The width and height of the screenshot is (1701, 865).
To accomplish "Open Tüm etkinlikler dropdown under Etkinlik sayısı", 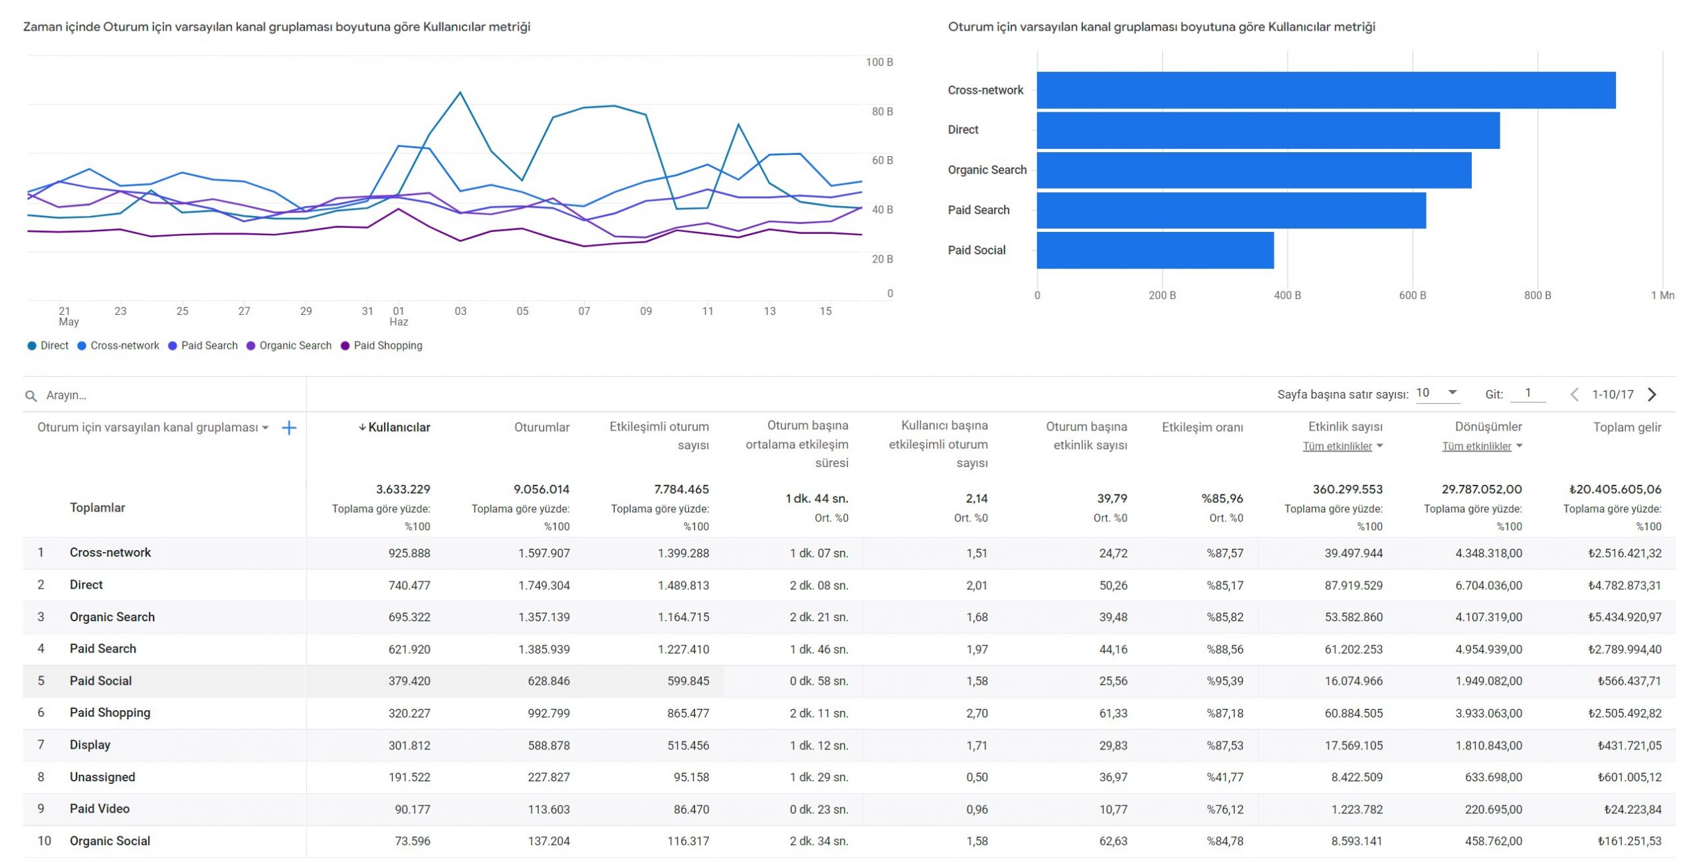I will [x=1343, y=446].
